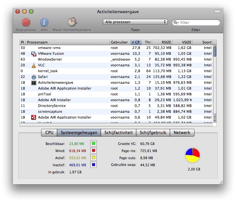236x202 pixels.
Task: Sort by Gebruiker column header
Action: tap(120, 42)
